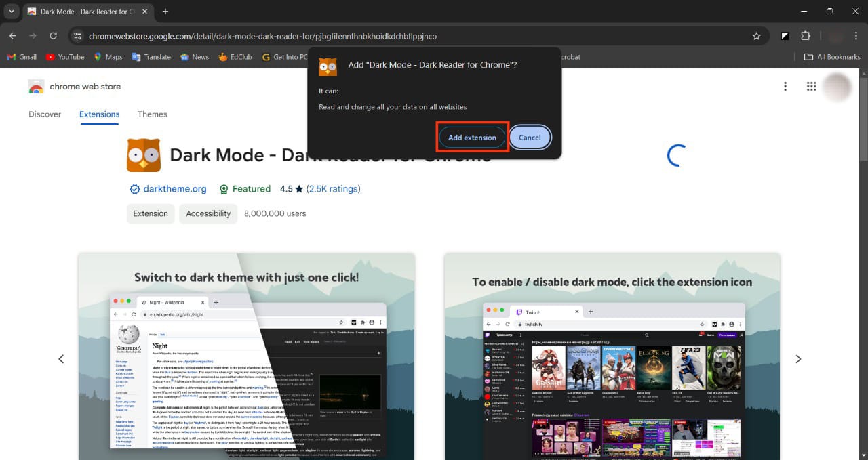Switch to the Themes tab
The width and height of the screenshot is (868, 460).
(152, 114)
